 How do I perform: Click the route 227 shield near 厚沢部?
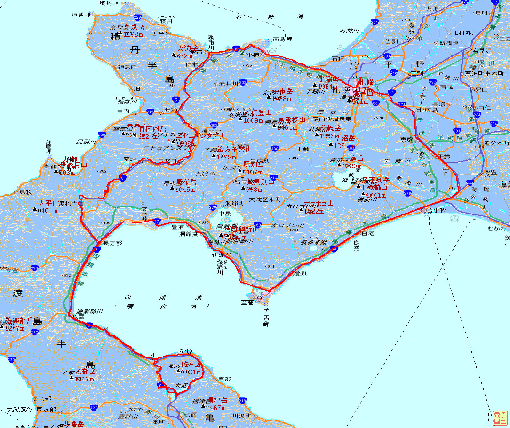[x=94, y=407]
